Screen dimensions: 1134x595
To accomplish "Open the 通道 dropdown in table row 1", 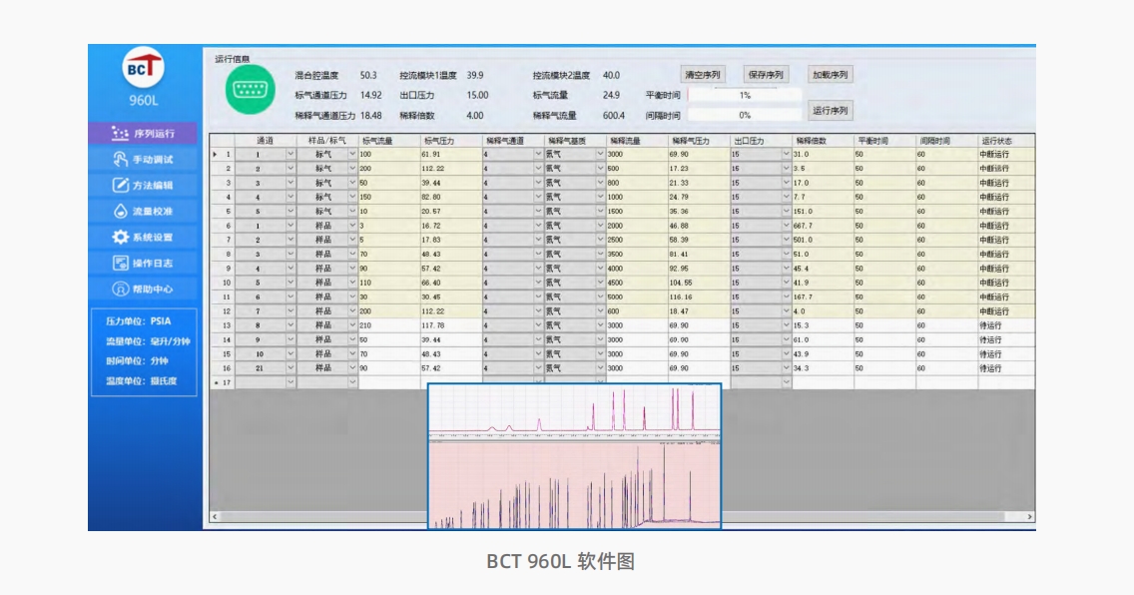I will (290, 154).
